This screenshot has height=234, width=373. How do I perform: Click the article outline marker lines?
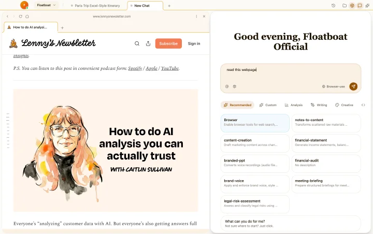(x=8, y=131)
